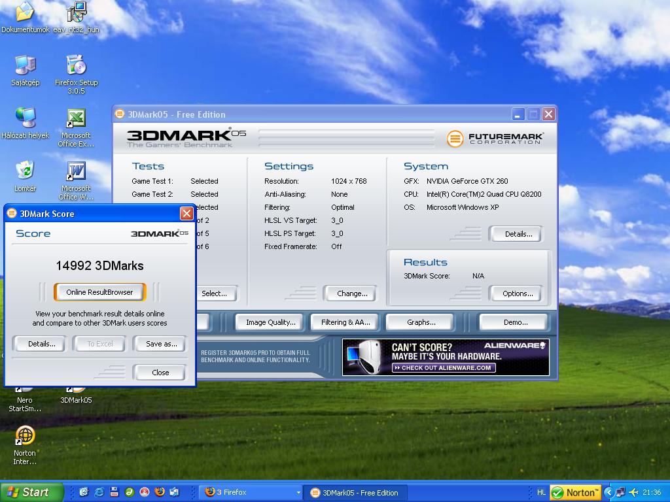Minimize 3DMark05 main window

pos(518,114)
